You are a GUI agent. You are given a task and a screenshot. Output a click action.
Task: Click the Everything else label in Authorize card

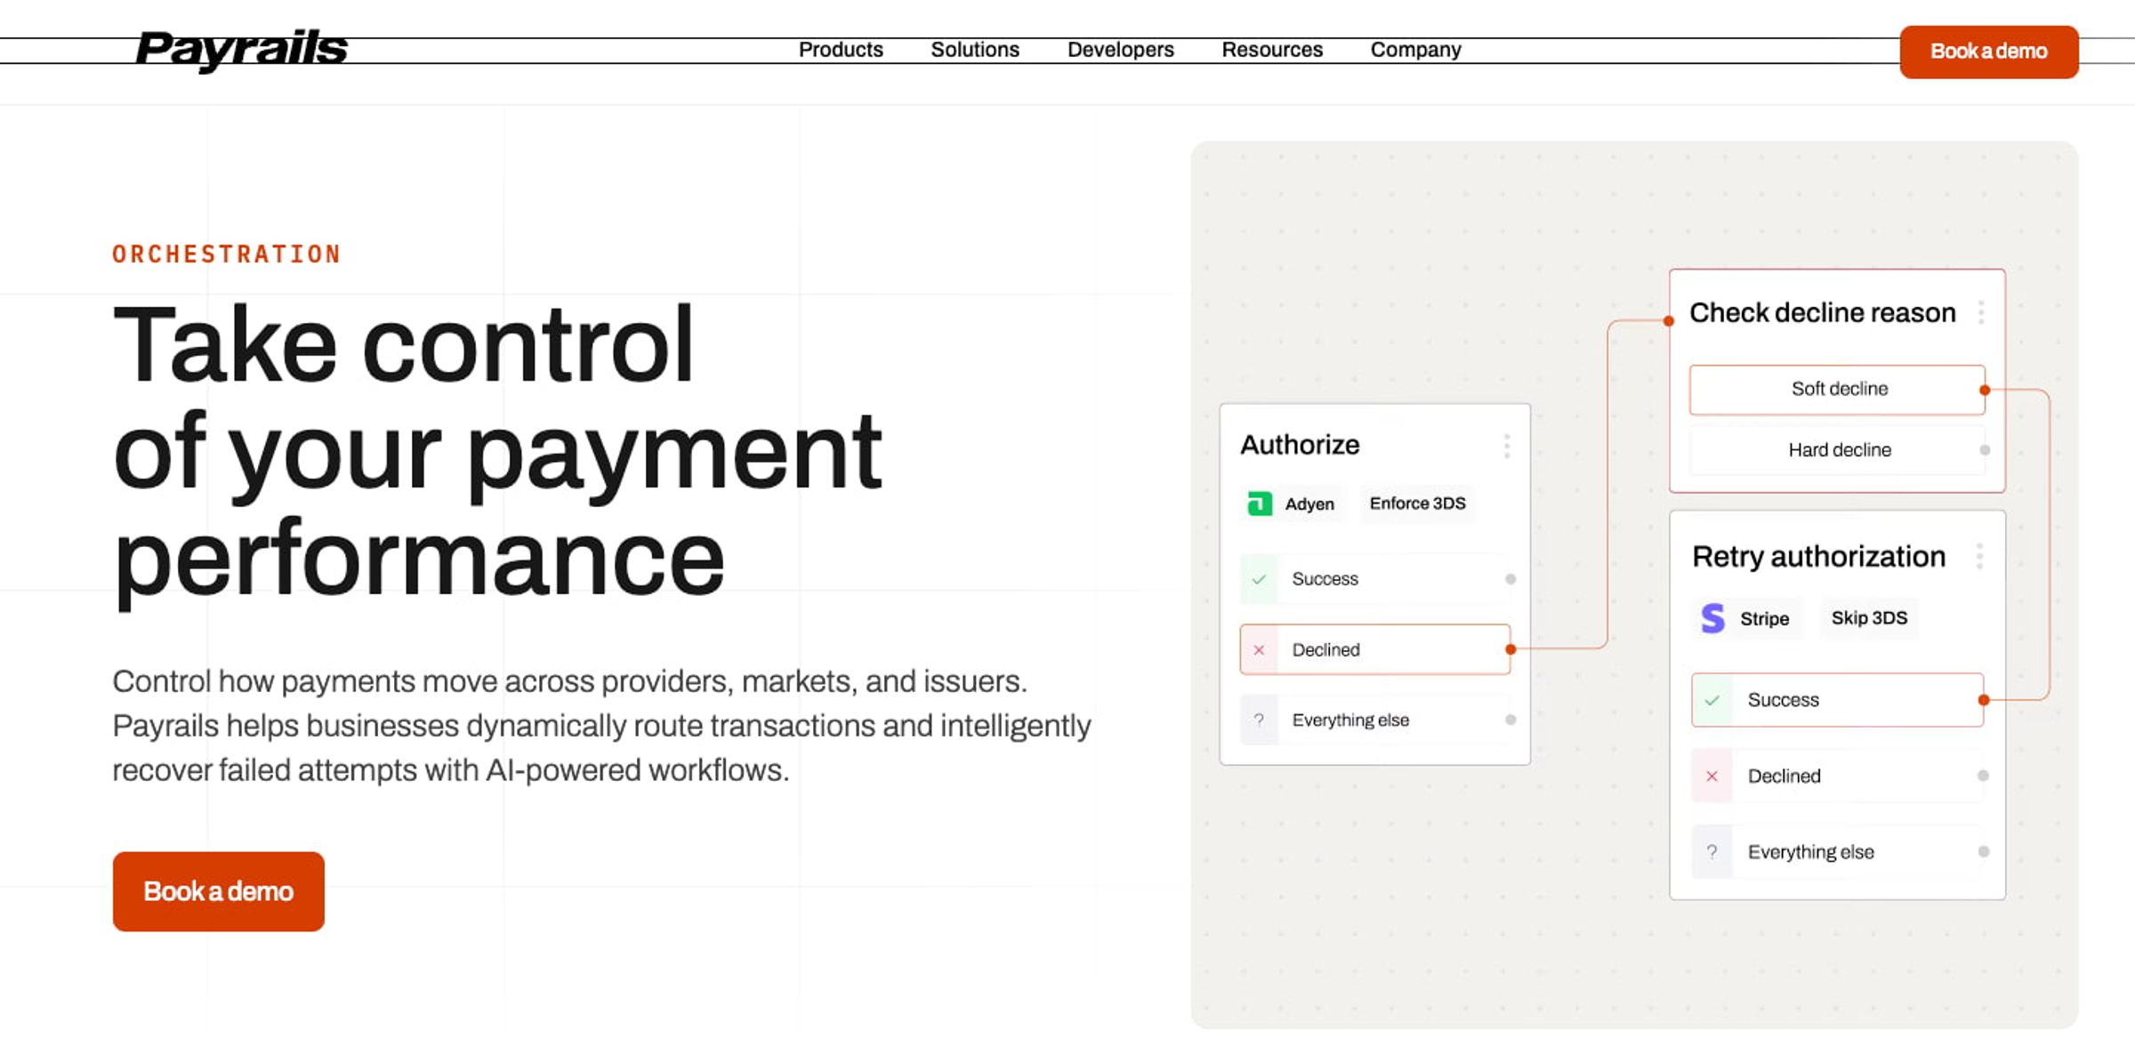(x=1350, y=721)
